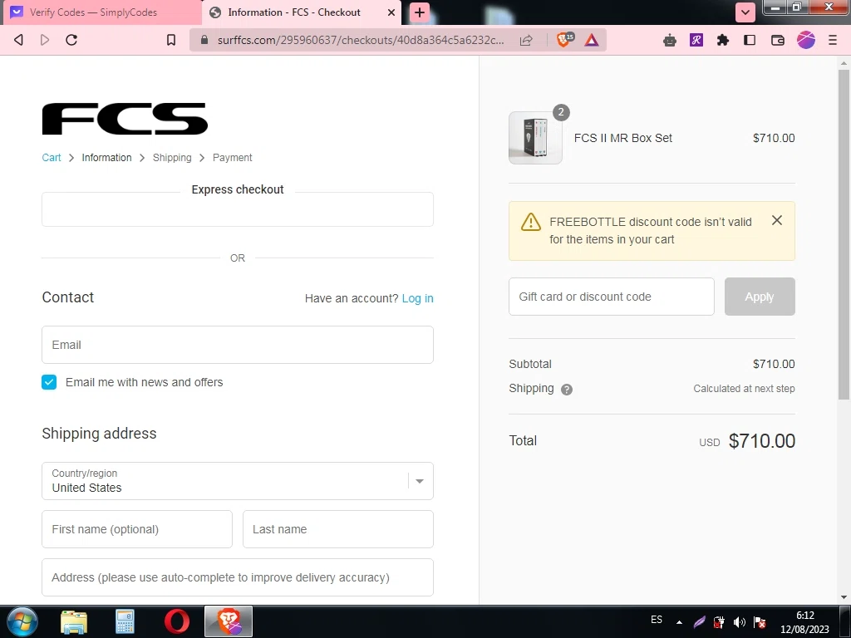Open the purple R extension icon
851x638 pixels.
coord(696,40)
